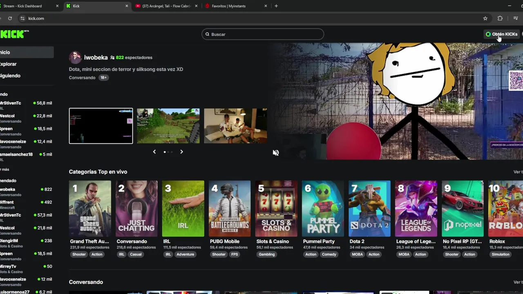
Task: Open site information icon beside kick.com
Action: [23, 18]
